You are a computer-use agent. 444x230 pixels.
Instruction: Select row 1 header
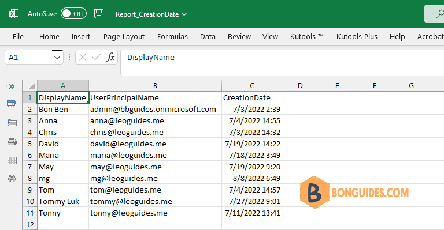29,97
